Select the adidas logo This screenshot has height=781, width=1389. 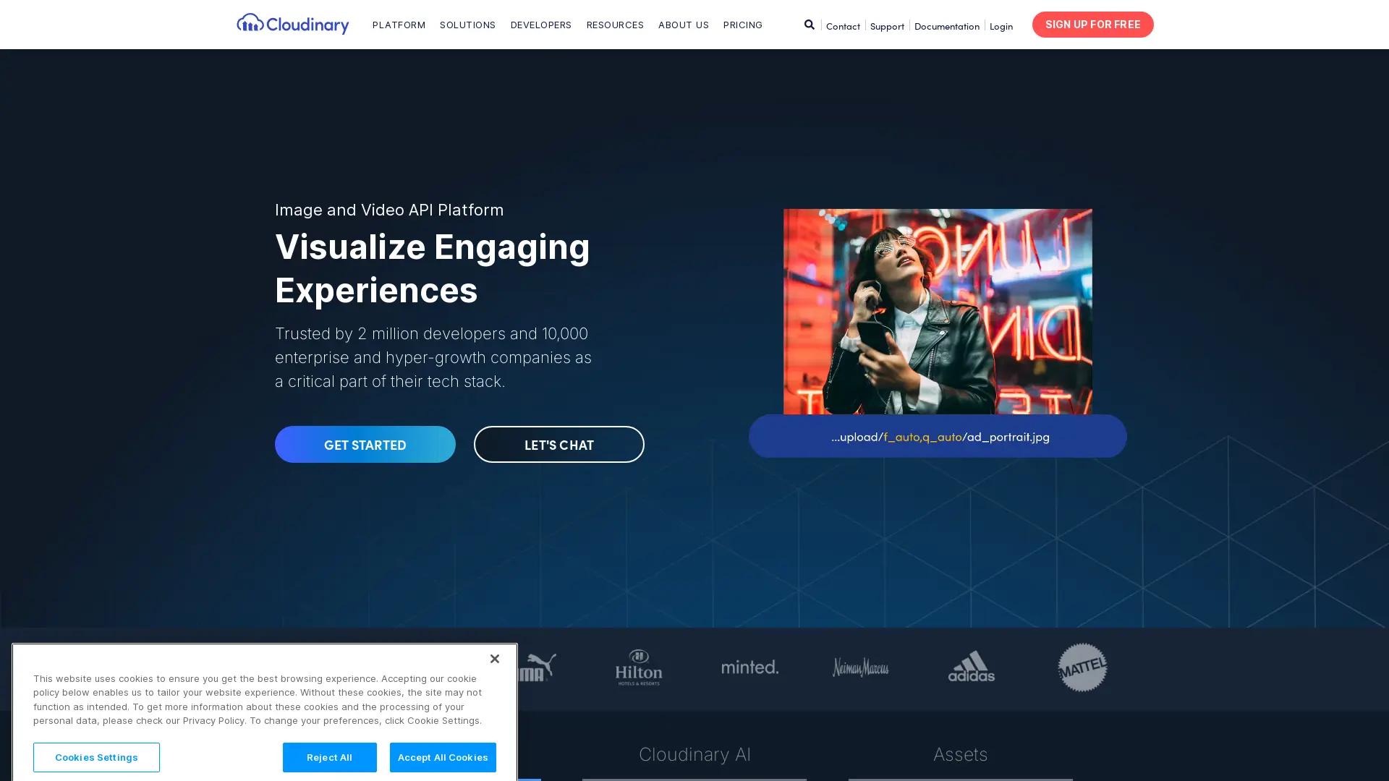(x=971, y=667)
